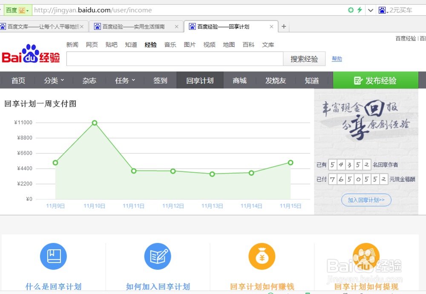The height and width of the screenshot is (294, 426).
Task: Switch to the 百度文库 browser tab
Action: pos(43,26)
